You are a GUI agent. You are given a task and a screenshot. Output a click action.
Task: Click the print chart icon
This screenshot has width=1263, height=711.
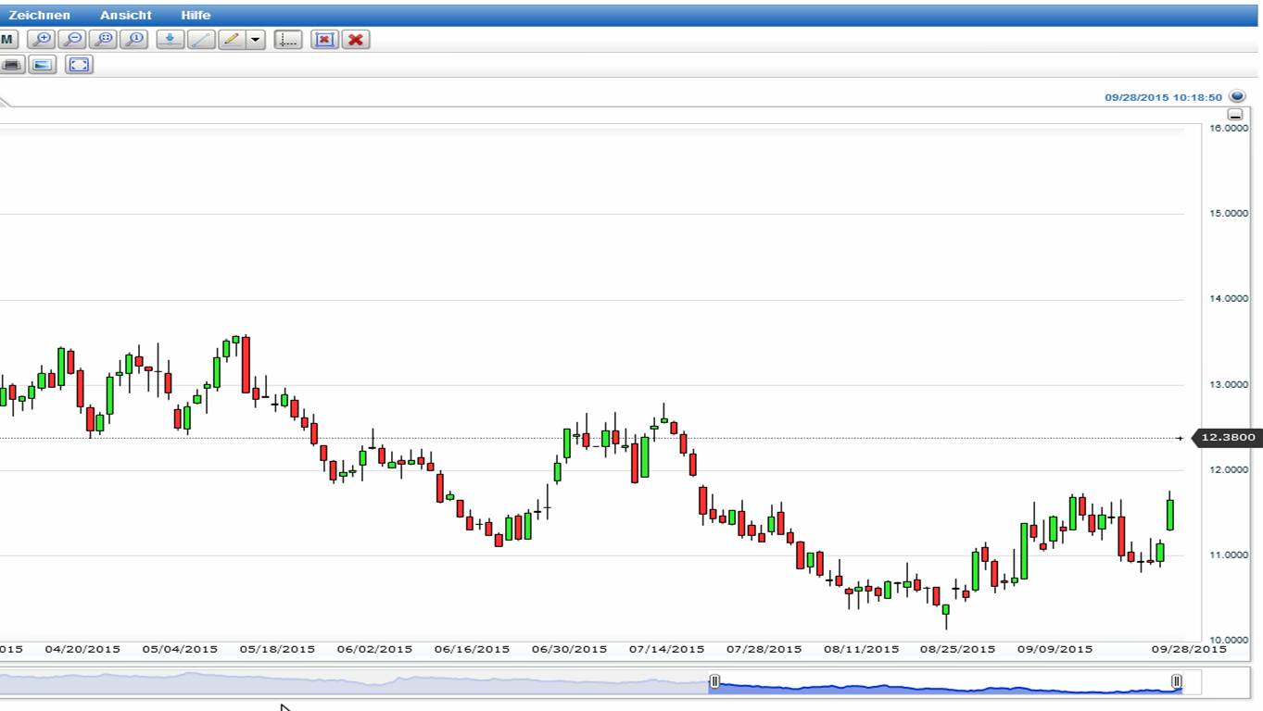click(x=10, y=65)
